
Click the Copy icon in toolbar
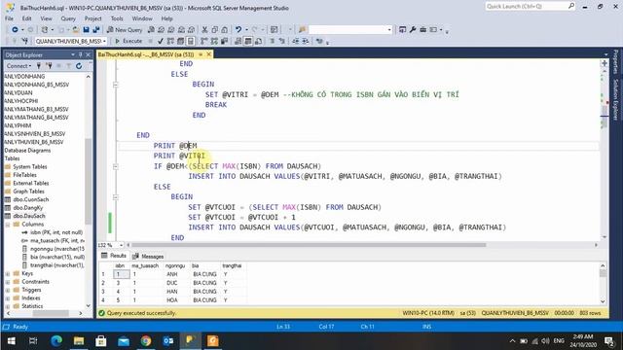214,30
